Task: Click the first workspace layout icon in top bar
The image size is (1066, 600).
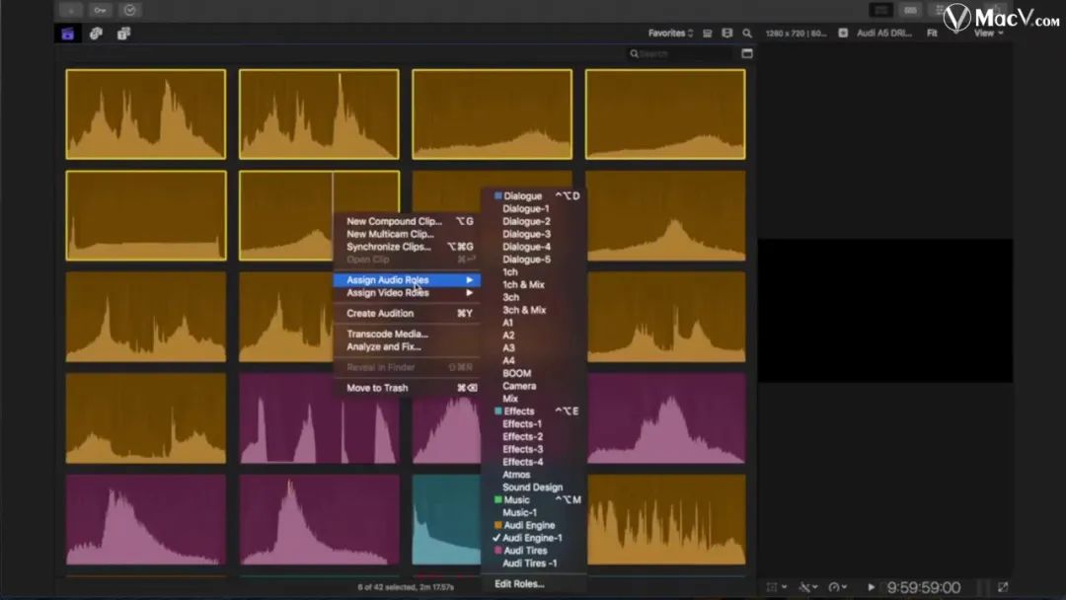Action: tap(881, 10)
